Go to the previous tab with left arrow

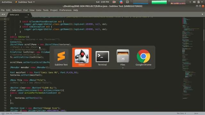(2, 14)
